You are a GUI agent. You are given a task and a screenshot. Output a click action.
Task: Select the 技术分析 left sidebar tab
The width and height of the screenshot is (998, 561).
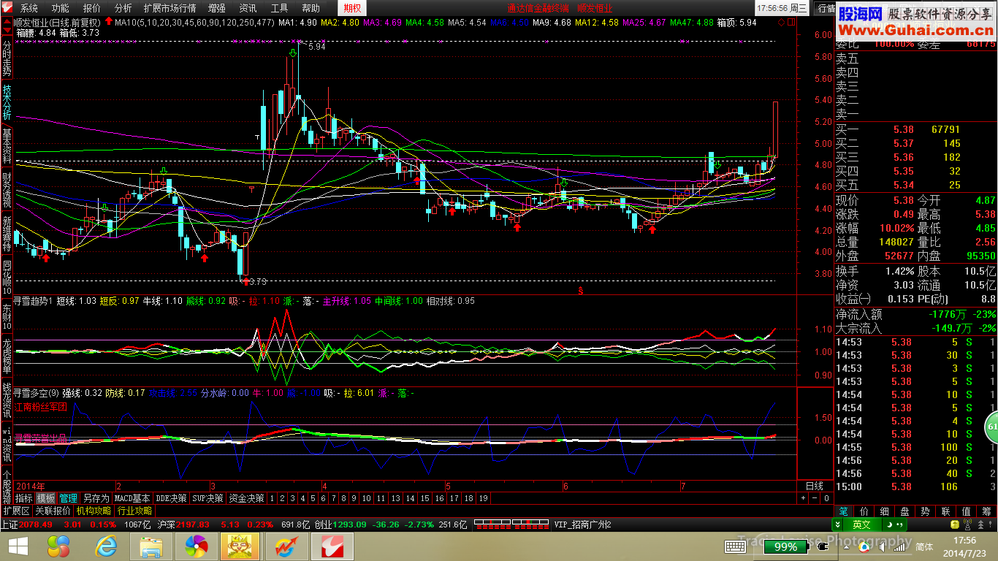[7, 102]
